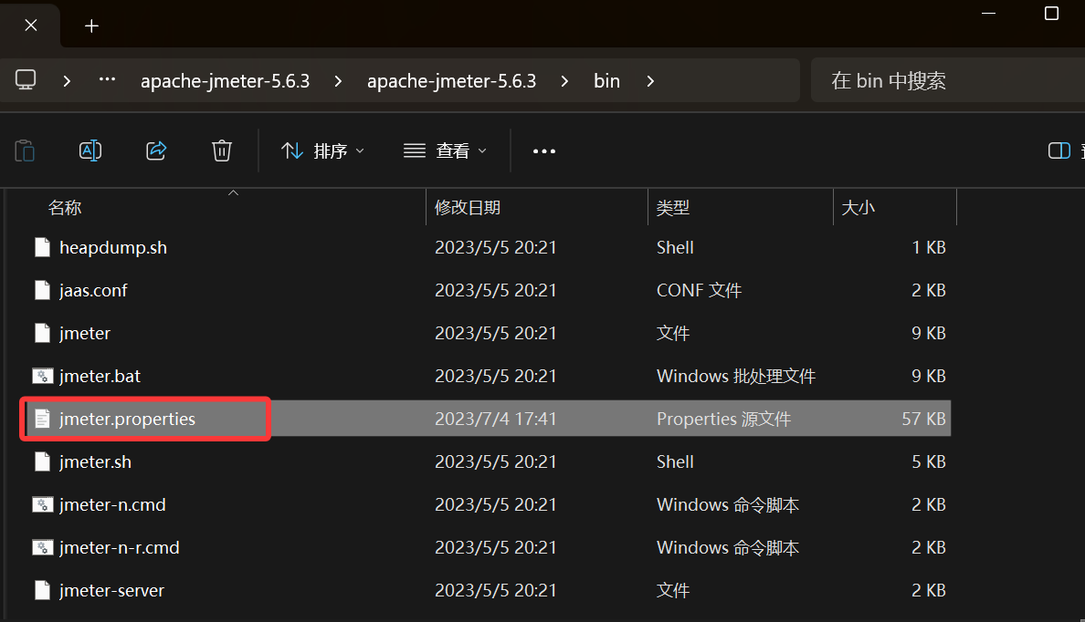
Task: Select the jmeter file without extension
Action: [84, 333]
